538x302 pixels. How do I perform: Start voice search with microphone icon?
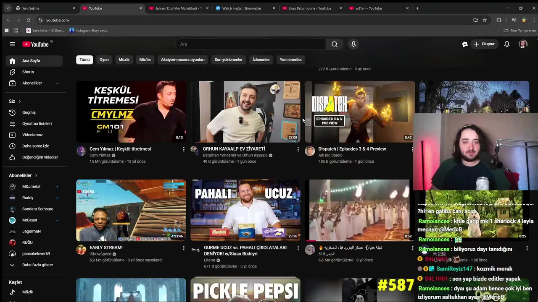pyautogui.click(x=353, y=44)
